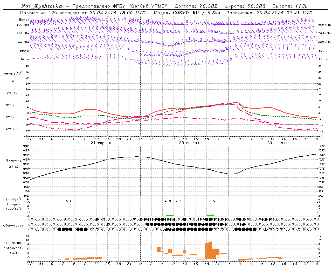Click the Тем-ра(°C) temperature label
332x266 pixels.
point(12,74)
